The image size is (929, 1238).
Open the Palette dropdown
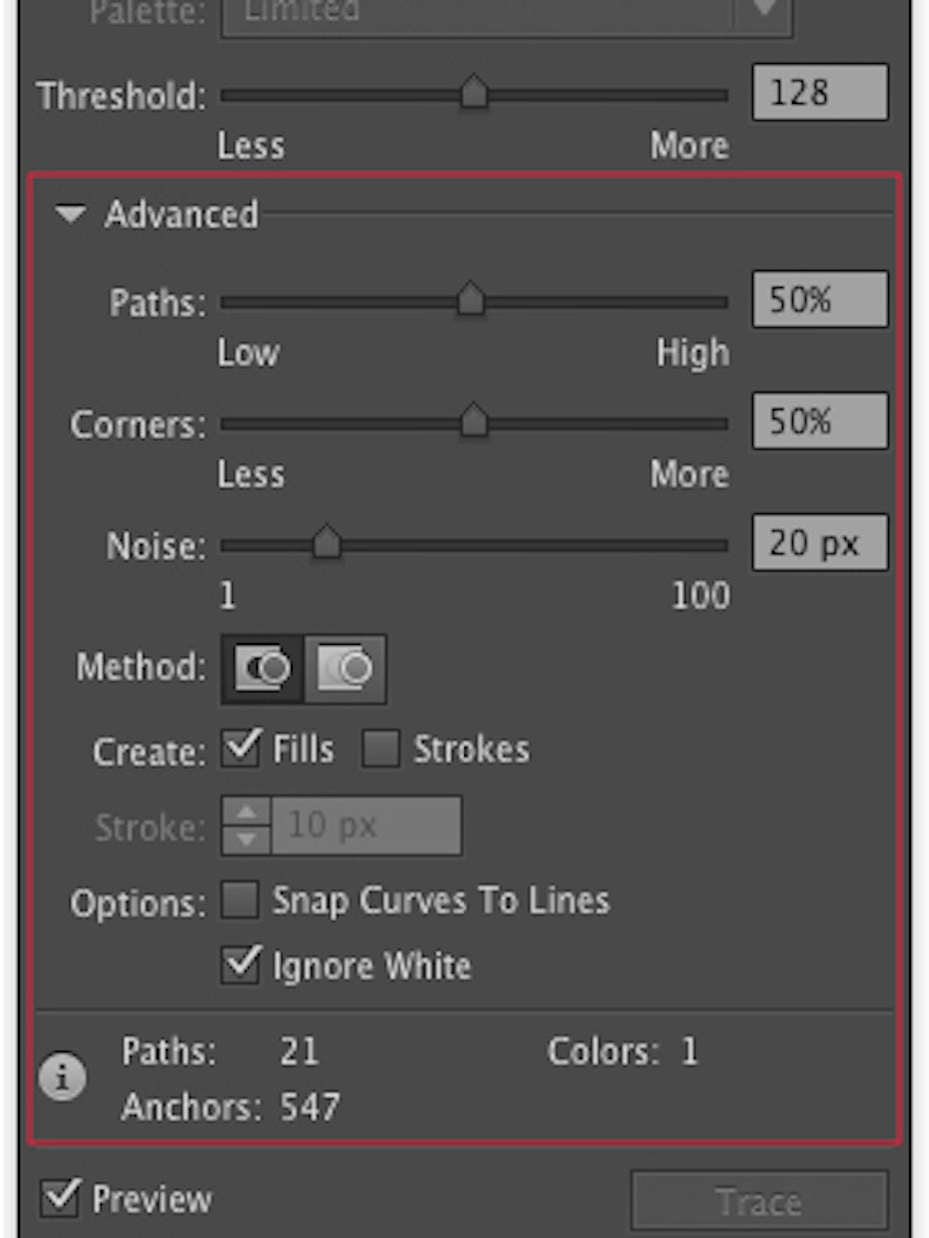click(764, 10)
